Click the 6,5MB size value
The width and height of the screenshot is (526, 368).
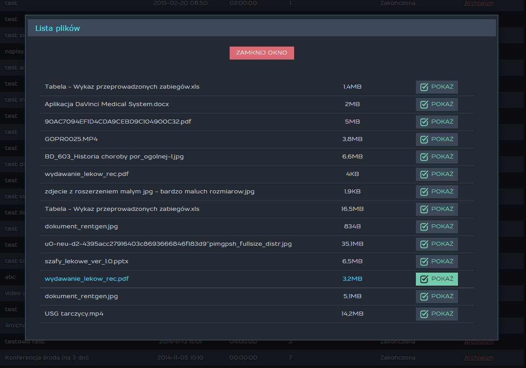352,261
